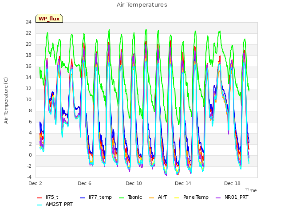
Task: Click the 18 y-axis tick label
Action: click(28, 55)
